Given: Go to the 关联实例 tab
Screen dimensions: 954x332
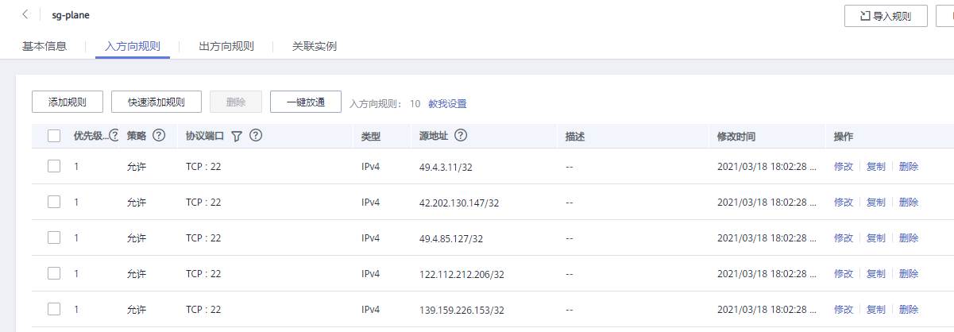Looking at the screenshot, I should (315, 46).
